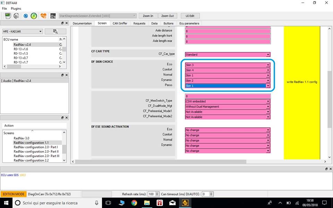Click the green auto-refresh circular icon

(34, 16)
